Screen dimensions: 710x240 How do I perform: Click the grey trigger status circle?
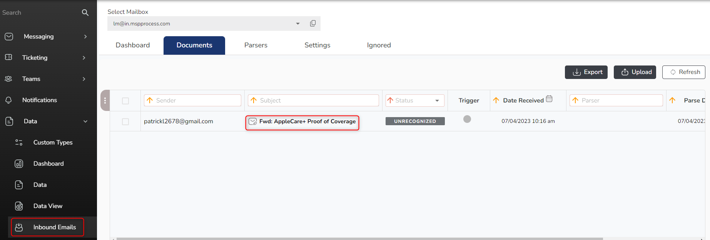467,119
